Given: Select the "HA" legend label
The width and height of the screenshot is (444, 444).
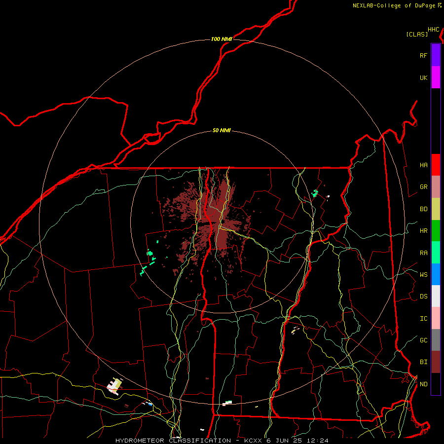Looking at the screenshot, I should pyautogui.click(x=423, y=165).
